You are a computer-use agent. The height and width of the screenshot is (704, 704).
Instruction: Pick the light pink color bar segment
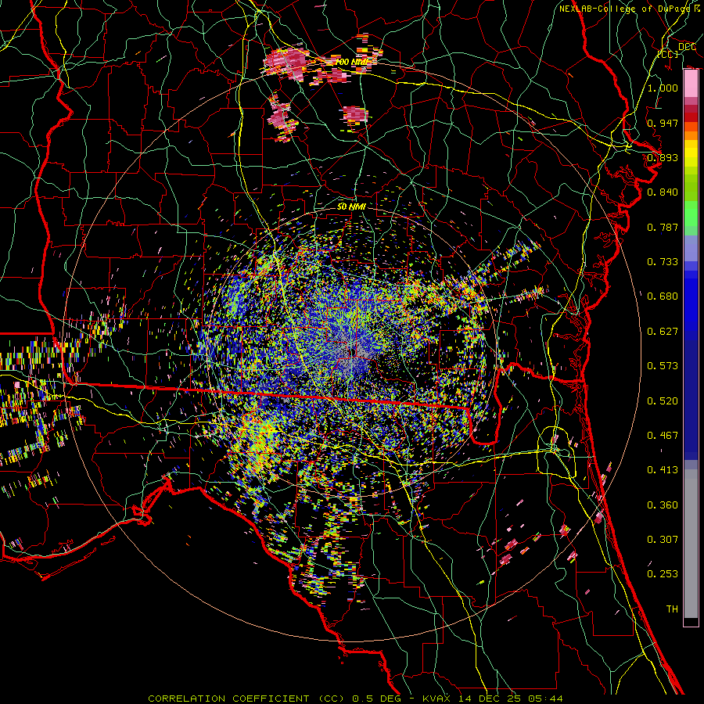pos(691,84)
